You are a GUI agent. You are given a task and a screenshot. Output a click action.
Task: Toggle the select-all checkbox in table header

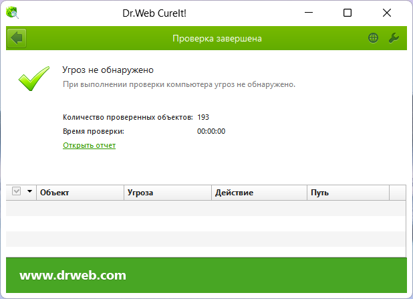[16, 191]
